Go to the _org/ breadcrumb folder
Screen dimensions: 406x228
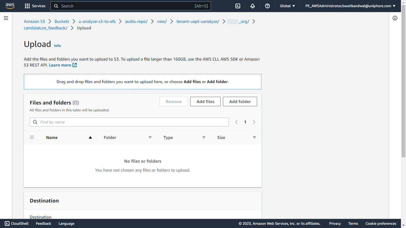click(x=238, y=21)
